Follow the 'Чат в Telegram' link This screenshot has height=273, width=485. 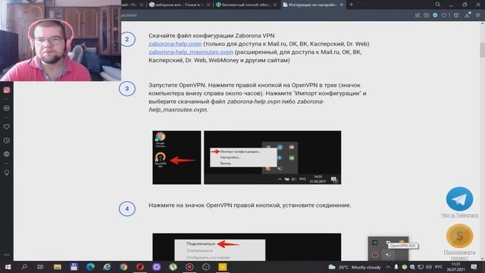(x=459, y=215)
